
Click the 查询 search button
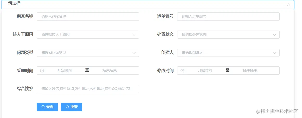[x=47, y=107]
